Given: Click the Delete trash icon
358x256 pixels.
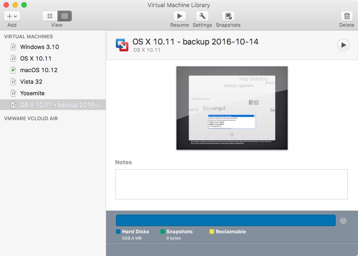Looking at the screenshot, I should pyautogui.click(x=347, y=16).
